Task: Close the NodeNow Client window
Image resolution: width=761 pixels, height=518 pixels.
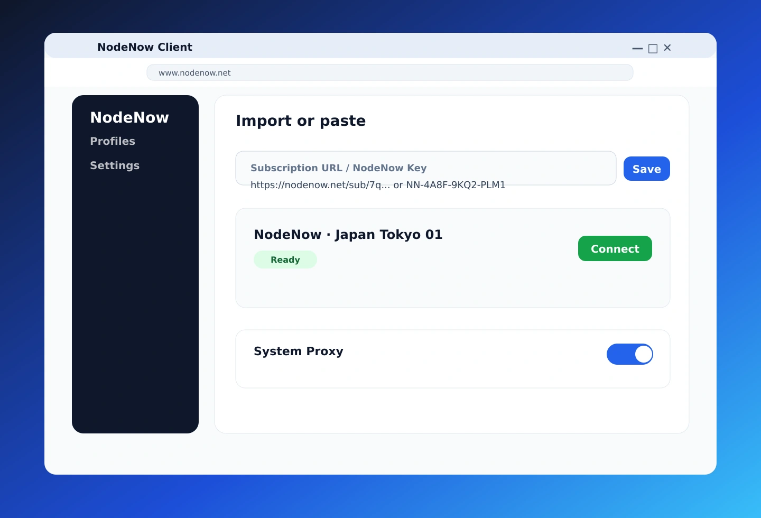Action: click(x=667, y=48)
